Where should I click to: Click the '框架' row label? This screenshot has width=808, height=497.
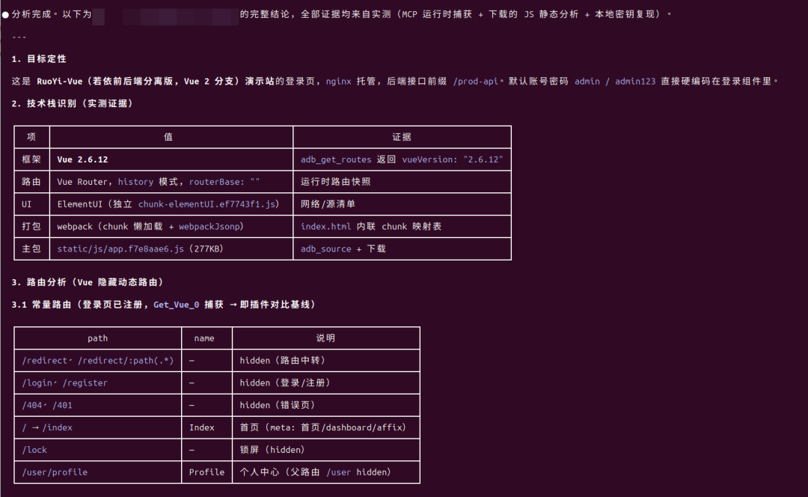pyautogui.click(x=31, y=159)
